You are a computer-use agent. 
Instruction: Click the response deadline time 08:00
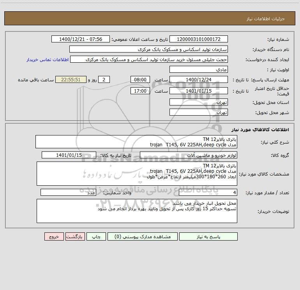click(140, 79)
